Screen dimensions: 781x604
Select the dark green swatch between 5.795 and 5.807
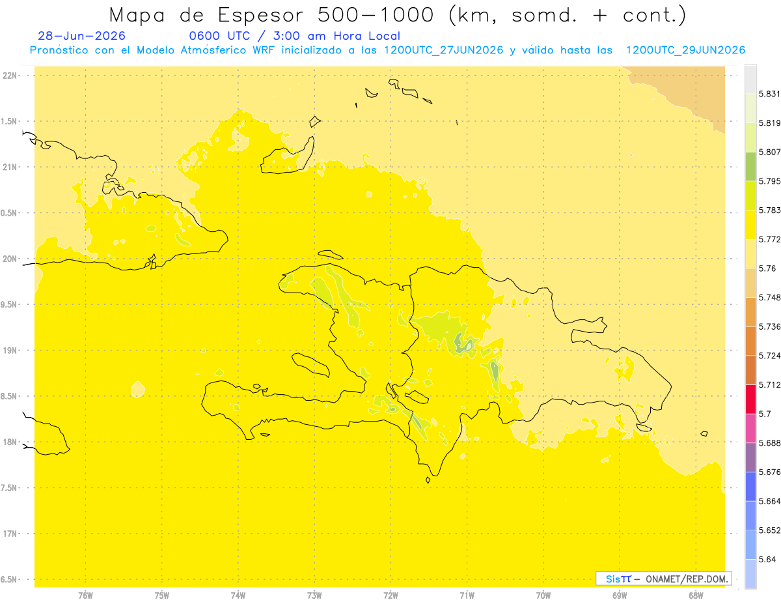pyautogui.click(x=750, y=165)
